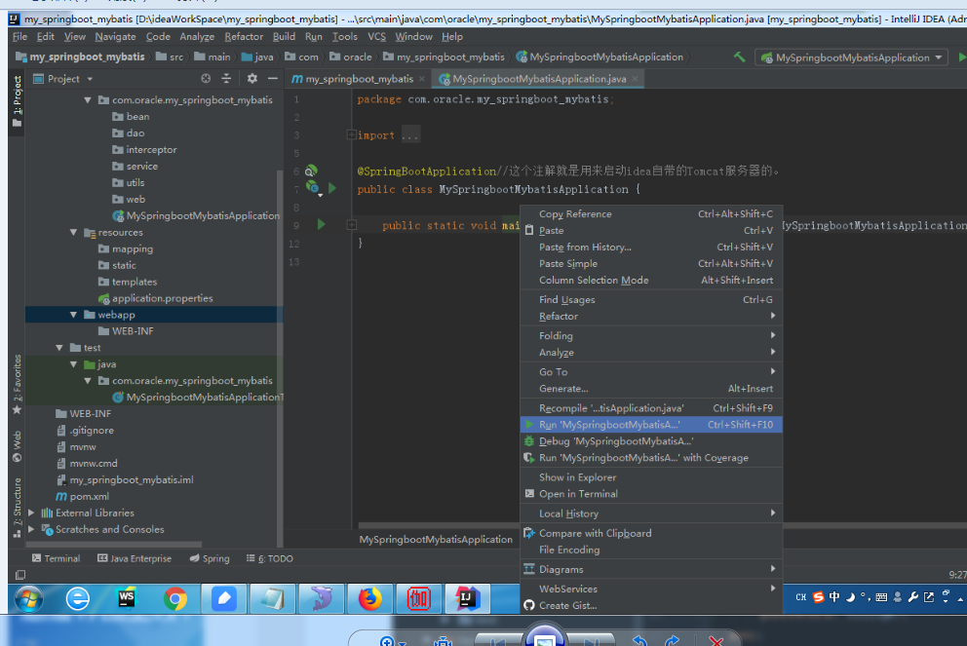
Task: Click the locate current file target icon
Action: [x=206, y=78]
